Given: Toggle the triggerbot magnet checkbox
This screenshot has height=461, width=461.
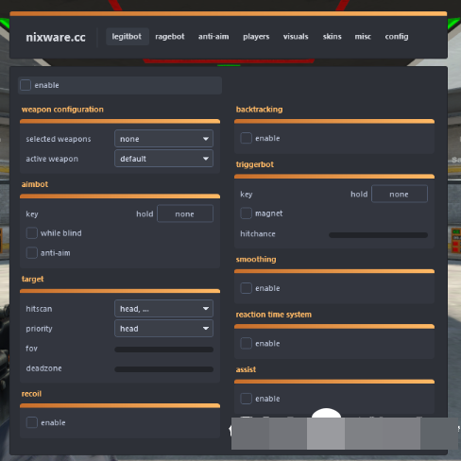Looking at the screenshot, I should [246, 213].
